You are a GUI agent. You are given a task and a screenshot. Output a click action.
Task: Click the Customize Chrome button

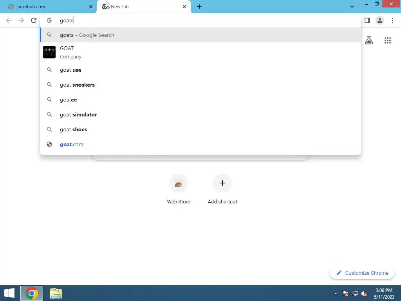tap(362, 273)
